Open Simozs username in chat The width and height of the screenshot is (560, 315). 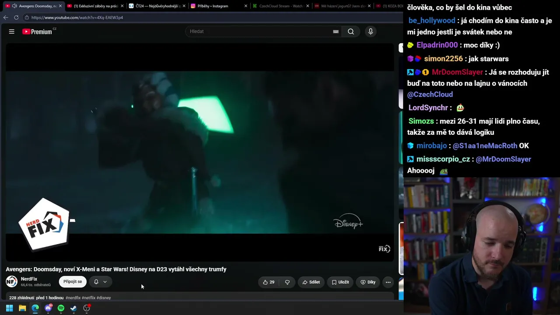(421, 121)
